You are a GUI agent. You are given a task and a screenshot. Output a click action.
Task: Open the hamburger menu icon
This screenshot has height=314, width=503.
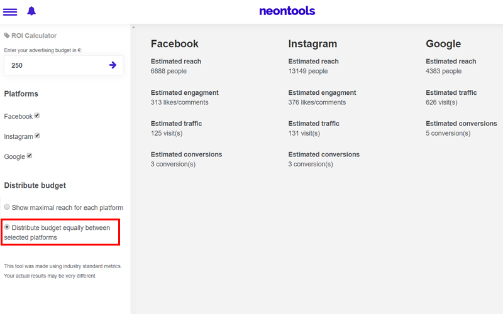(x=10, y=12)
